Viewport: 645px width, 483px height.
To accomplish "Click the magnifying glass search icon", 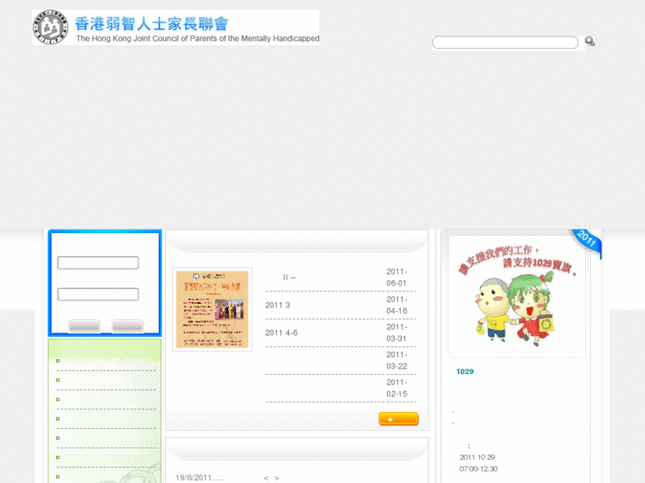I will click(589, 41).
